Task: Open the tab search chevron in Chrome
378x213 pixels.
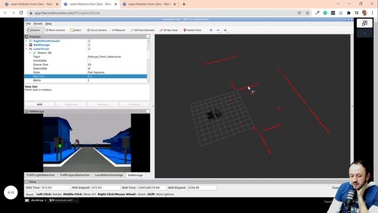Action: pyautogui.click(x=338, y=4)
